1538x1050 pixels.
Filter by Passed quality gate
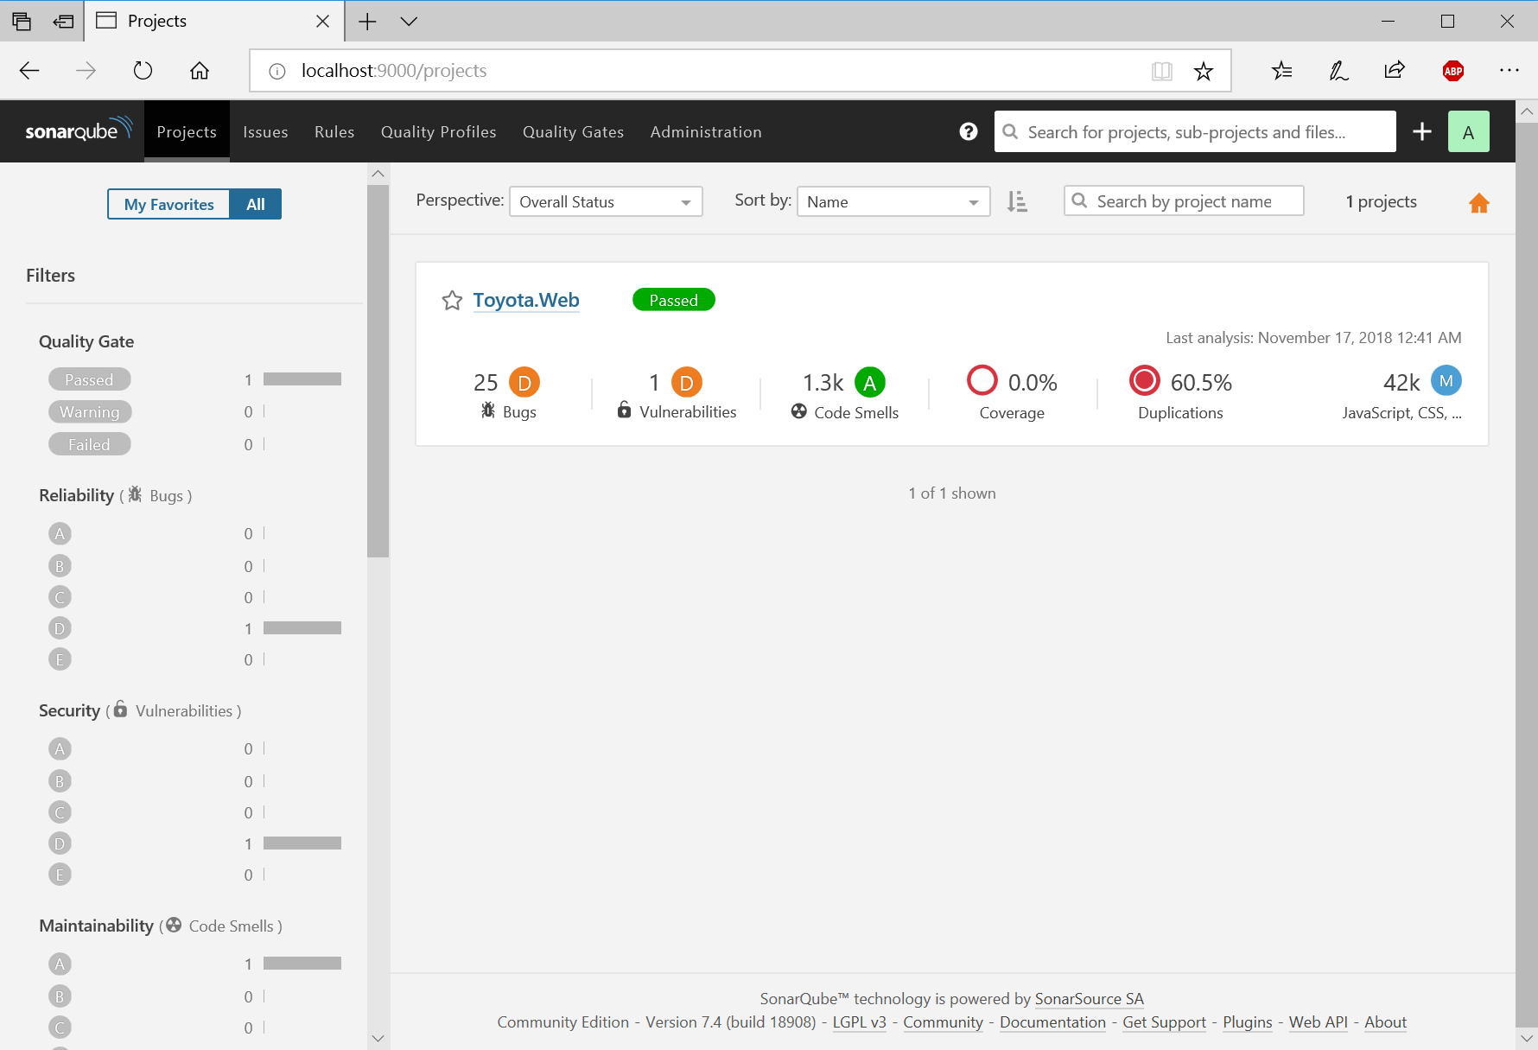tap(90, 379)
